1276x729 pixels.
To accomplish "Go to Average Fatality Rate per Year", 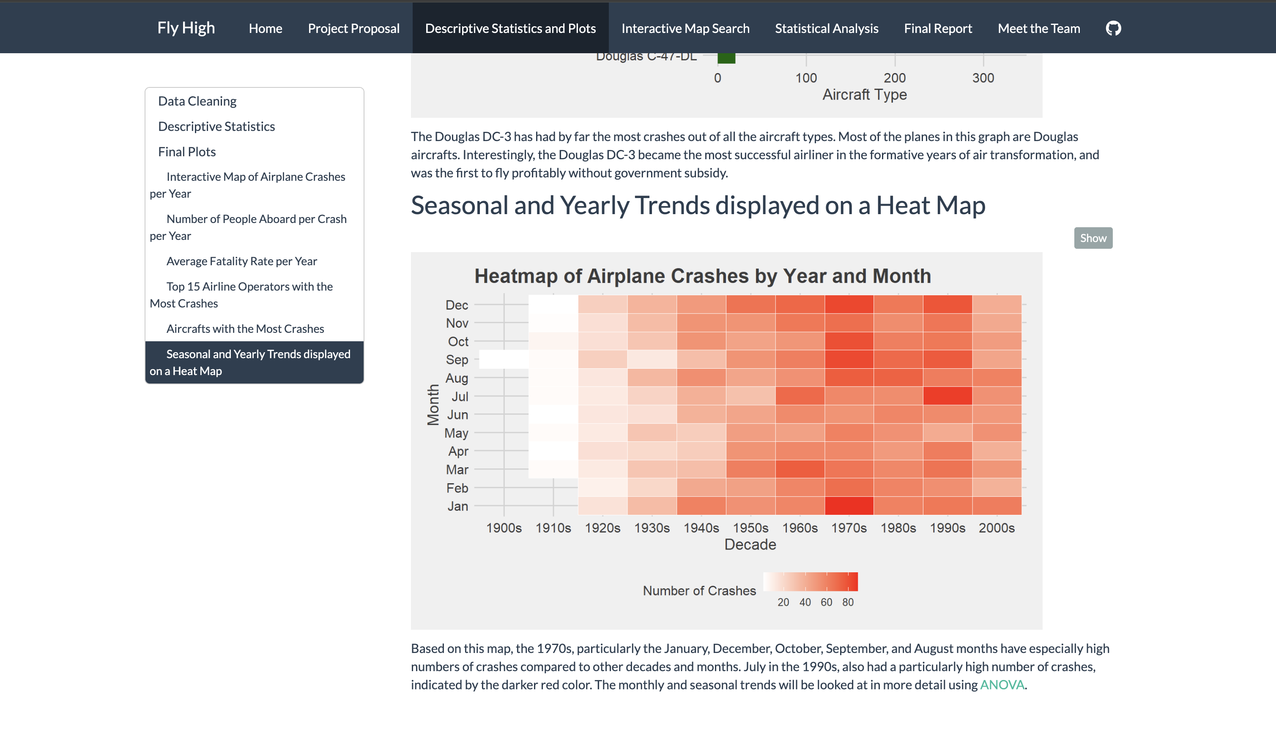I will 241,261.
